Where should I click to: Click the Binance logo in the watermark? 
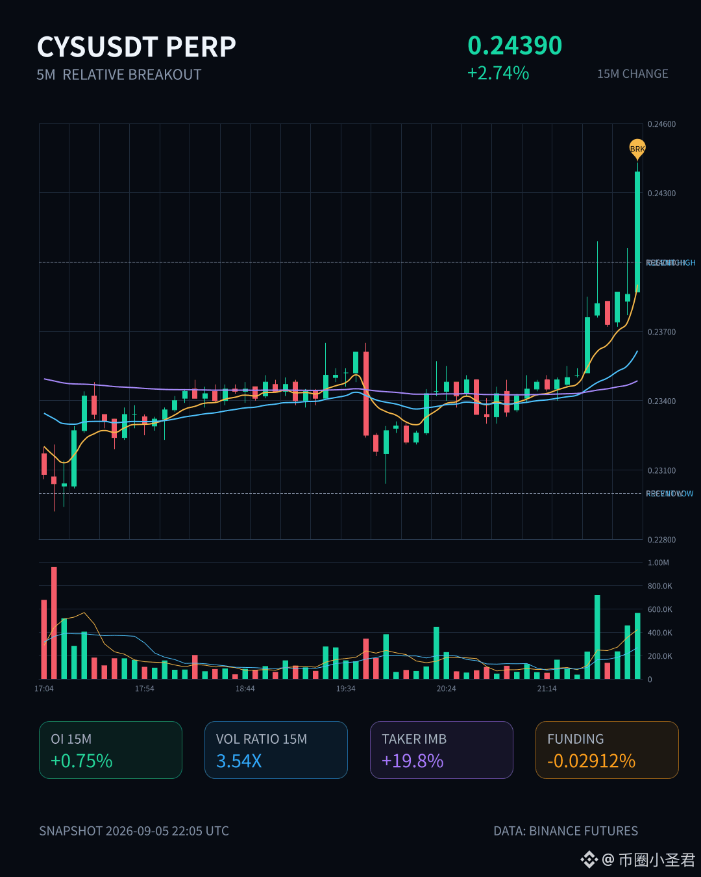589,859
